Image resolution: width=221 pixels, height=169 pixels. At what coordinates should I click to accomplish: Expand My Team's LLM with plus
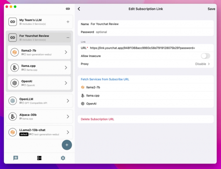pos(68,22)
